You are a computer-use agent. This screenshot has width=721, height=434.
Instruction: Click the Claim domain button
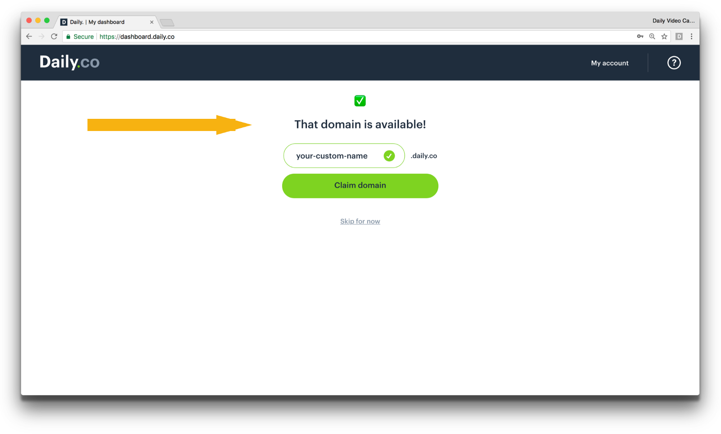tap(360, 186)
